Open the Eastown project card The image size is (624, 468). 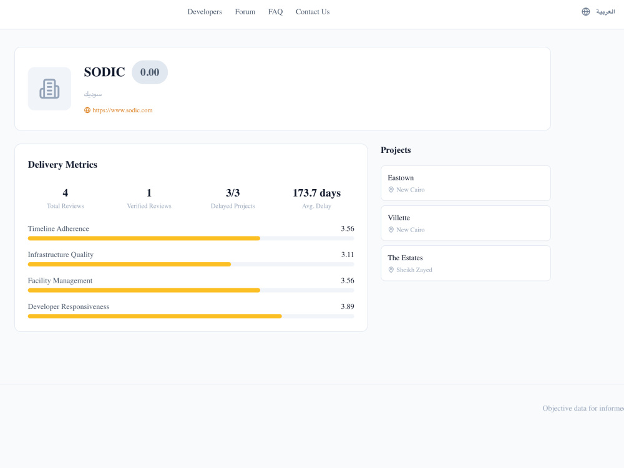pyautogui.click(x=466, y=183)
